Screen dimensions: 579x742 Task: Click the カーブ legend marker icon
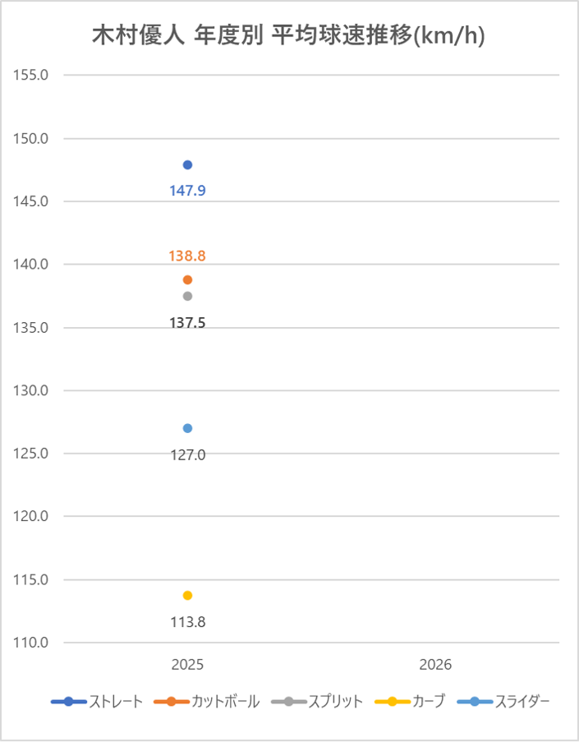pyautogui.click(x=392, y=702)
